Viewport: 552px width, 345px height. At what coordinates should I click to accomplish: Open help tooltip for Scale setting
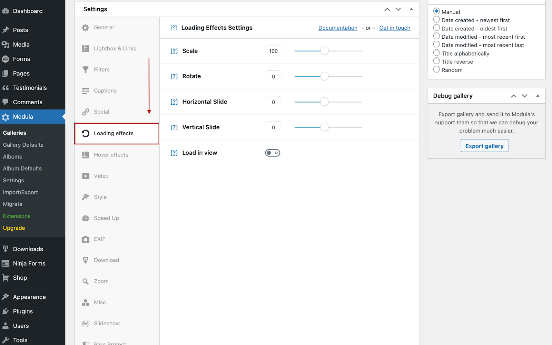tap(174, 51)
